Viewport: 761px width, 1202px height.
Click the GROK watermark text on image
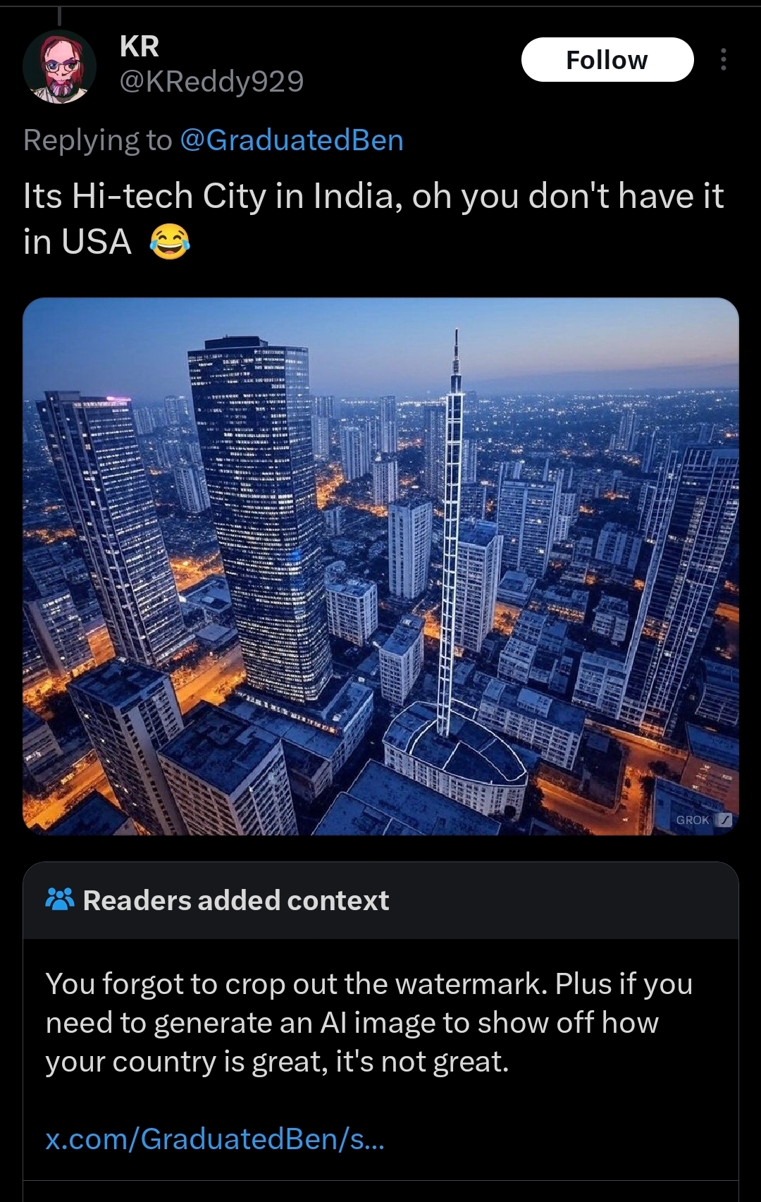click(x=693, y=820)
